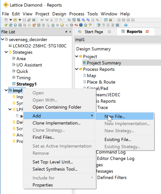
Task: Open the Place & Route report
Action: (x=101, y=82)
